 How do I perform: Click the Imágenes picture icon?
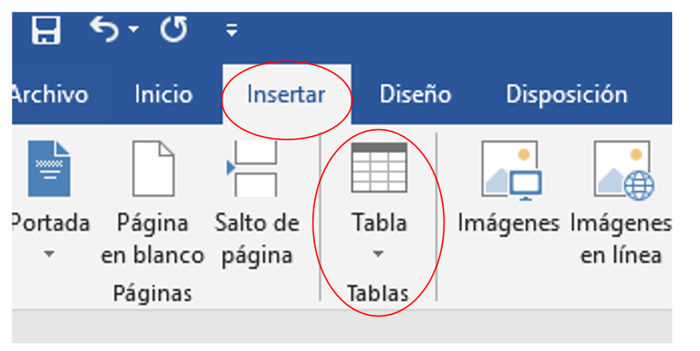(x=512, y=171)
